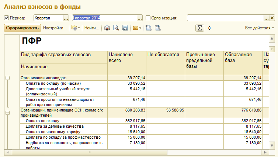Open the Все действия menu
The width and height of the screenshot is (278, 157).
click(259, 28)
